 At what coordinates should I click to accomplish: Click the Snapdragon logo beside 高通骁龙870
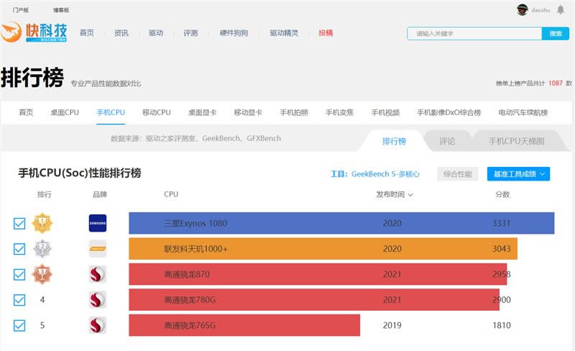tap(98, 274)
